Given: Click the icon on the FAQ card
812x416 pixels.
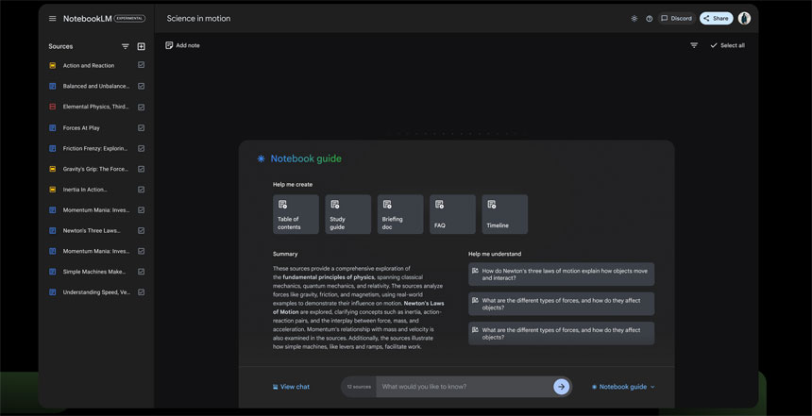Looking at the screenshot, I should (x=439, y=205).
